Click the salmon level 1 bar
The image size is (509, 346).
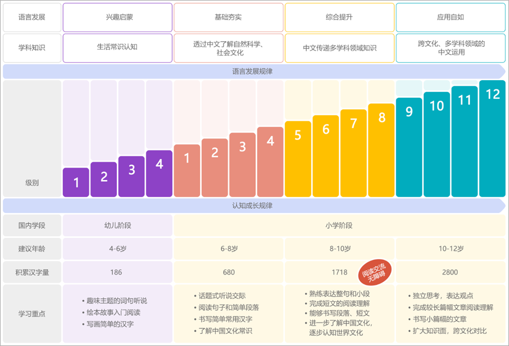coord(187,171)
